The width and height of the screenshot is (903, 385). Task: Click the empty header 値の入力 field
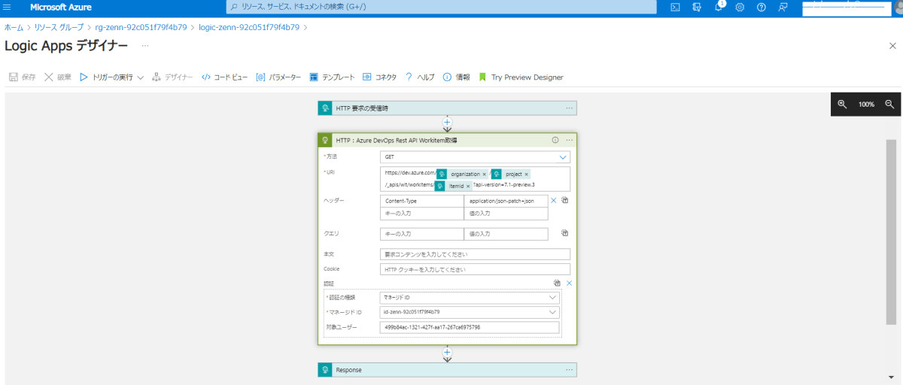pyautogui.click(x=506, y=214)
